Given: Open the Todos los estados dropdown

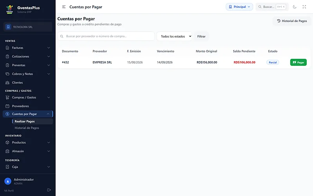Looking at the screenshot, I should (174, 36).
